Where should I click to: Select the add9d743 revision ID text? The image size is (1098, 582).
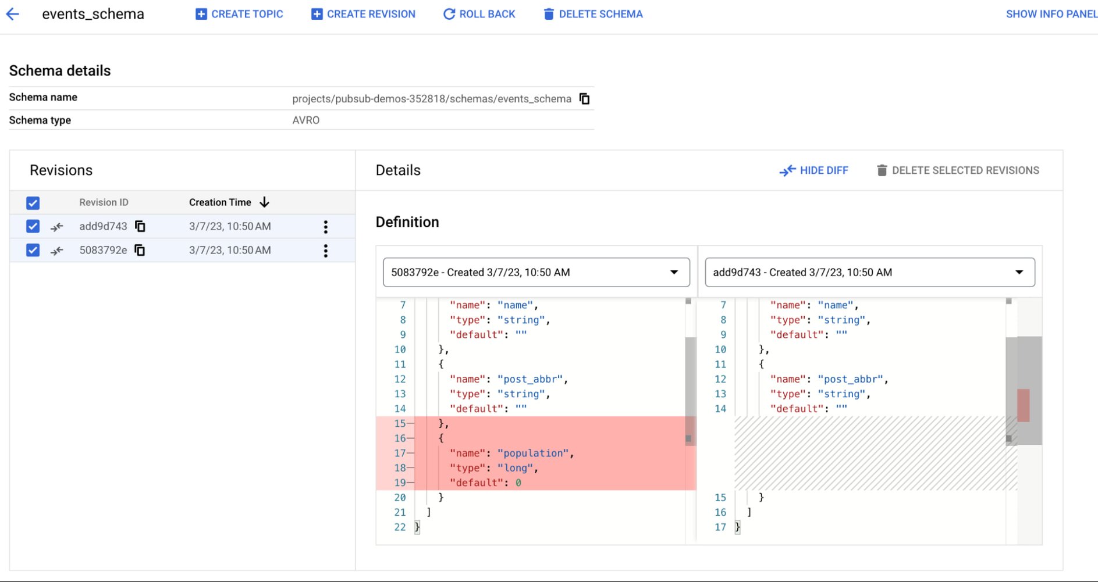coord(103,226)
